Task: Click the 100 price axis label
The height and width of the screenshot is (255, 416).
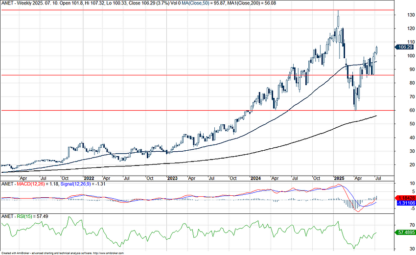Action: (x=411, y=56)
